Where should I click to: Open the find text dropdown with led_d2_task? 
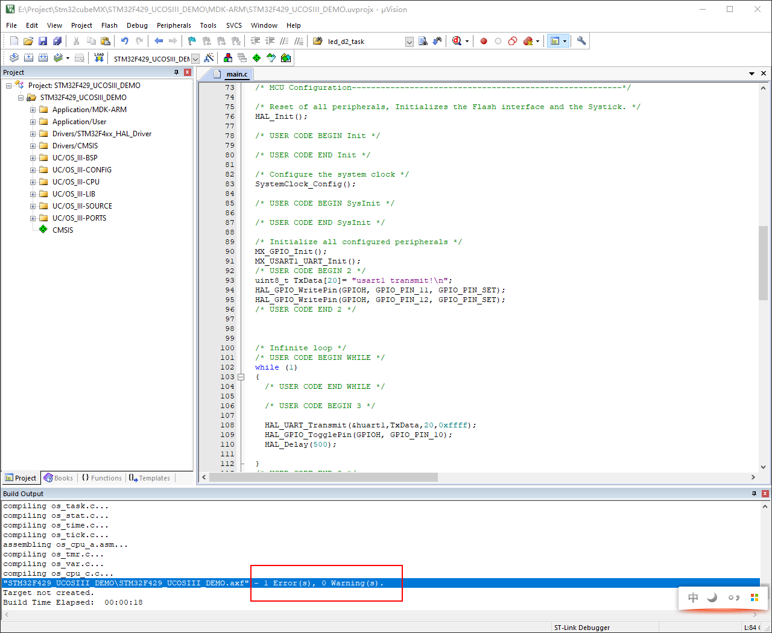(x=410, y=42)
